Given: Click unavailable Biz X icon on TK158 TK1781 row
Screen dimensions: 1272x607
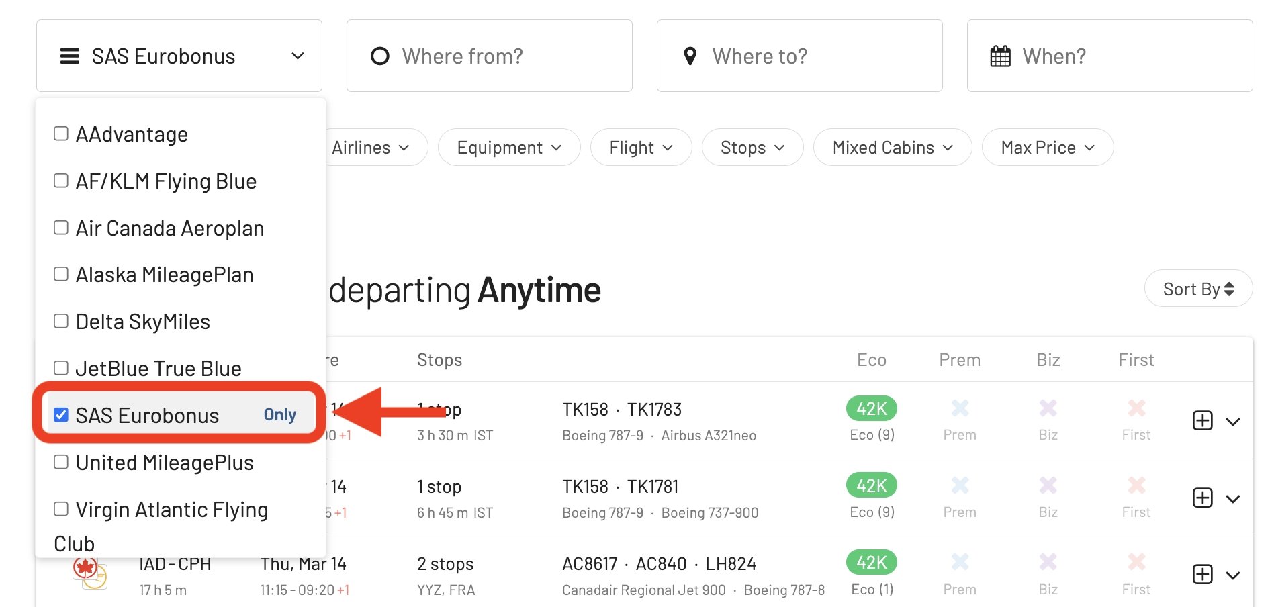Looking at the screenshot, I should [1048, 485].
